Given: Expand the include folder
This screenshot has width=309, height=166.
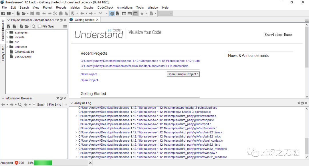Looking at the screenshot, I should click(7, 37).
